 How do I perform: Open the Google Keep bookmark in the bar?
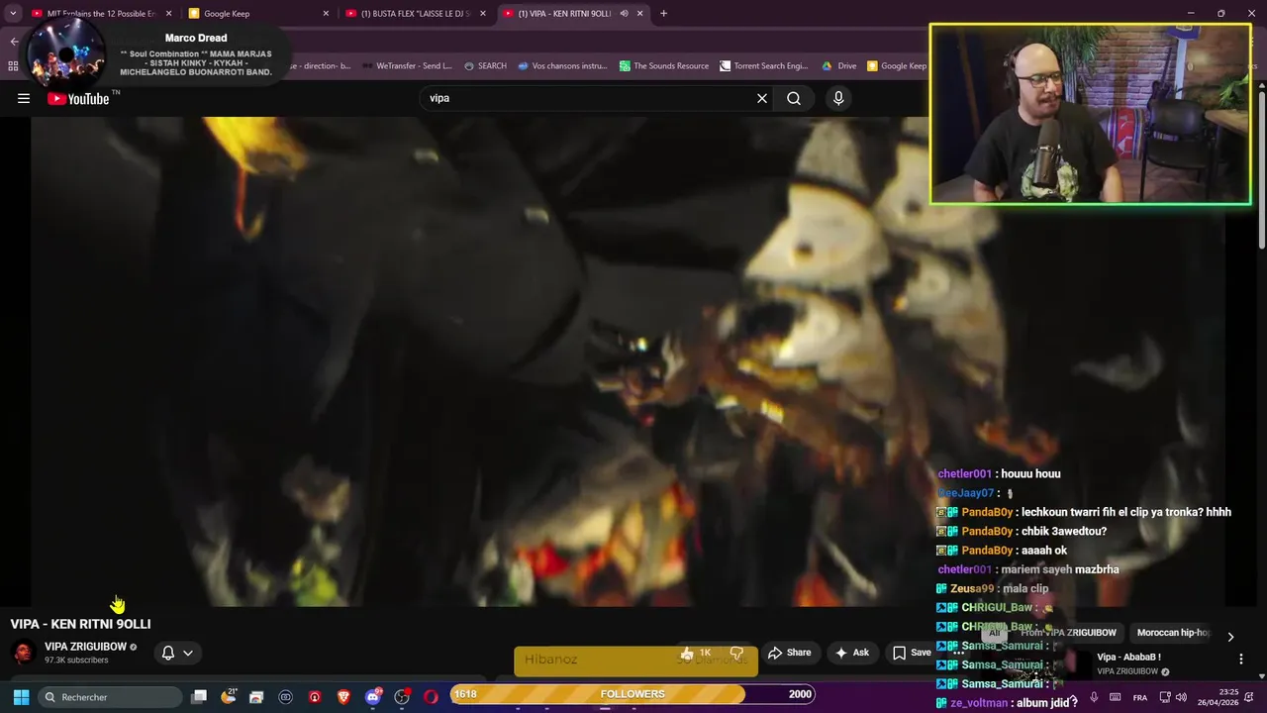point(897,66)
